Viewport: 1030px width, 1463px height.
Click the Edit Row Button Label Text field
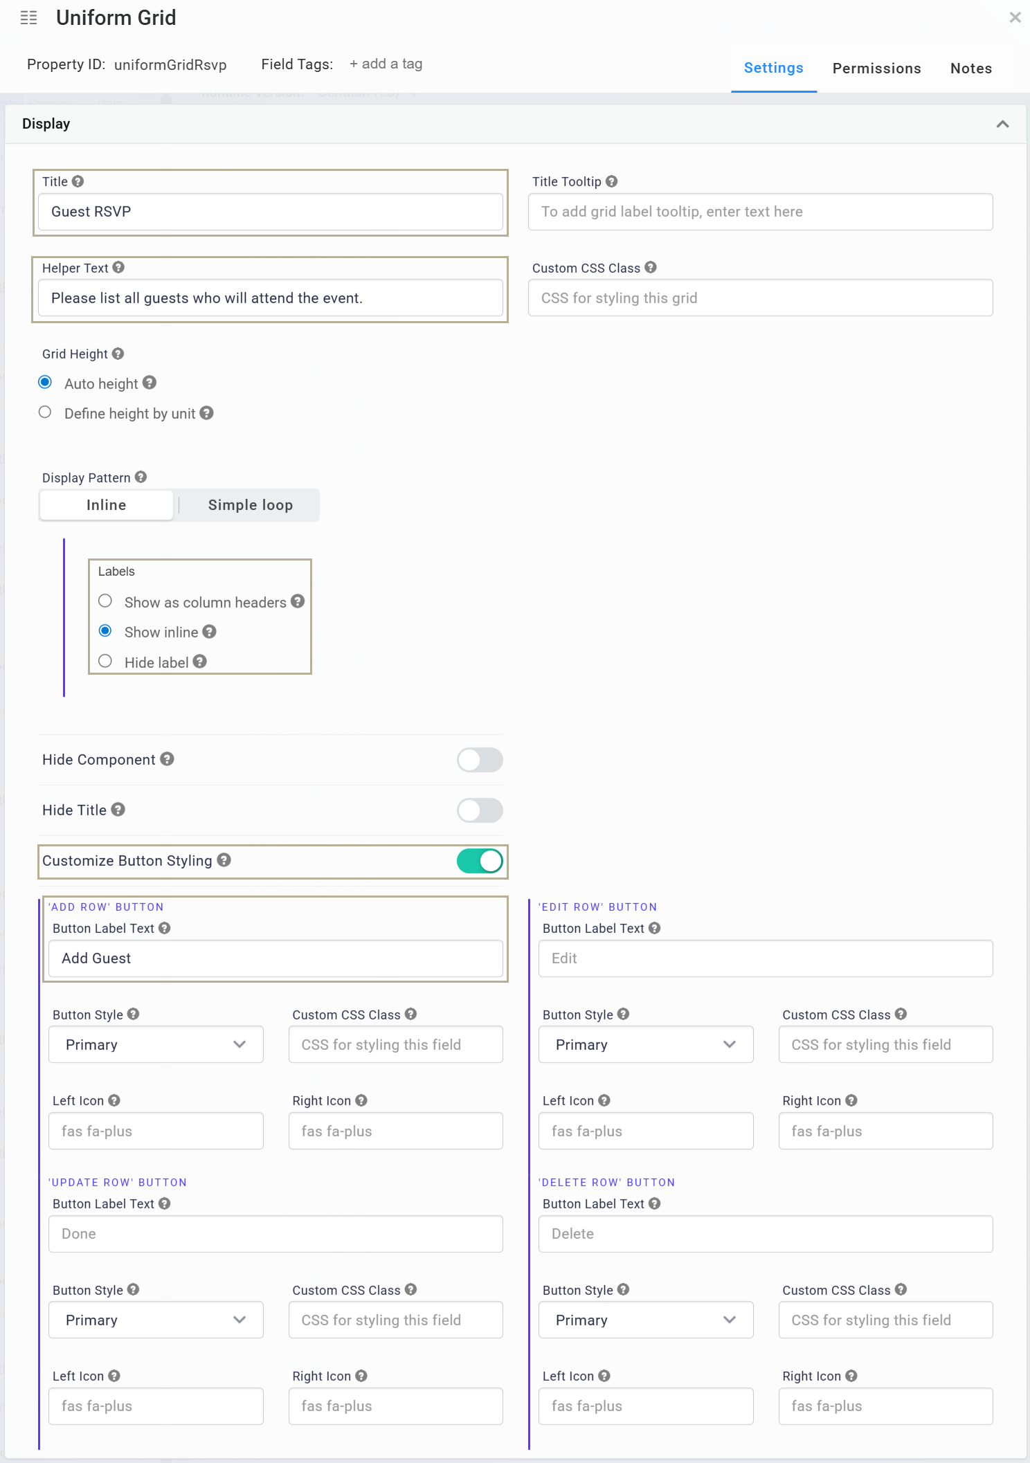pyautogui.click(x=765, y=958)
